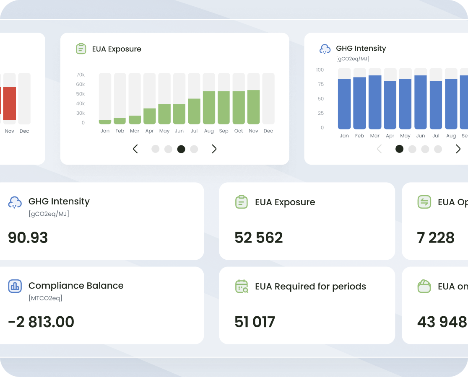The width and height of the screenshot is (468, 377).
Task: Select first pagination dot in EUA Exposure chart
Action: 156,149
